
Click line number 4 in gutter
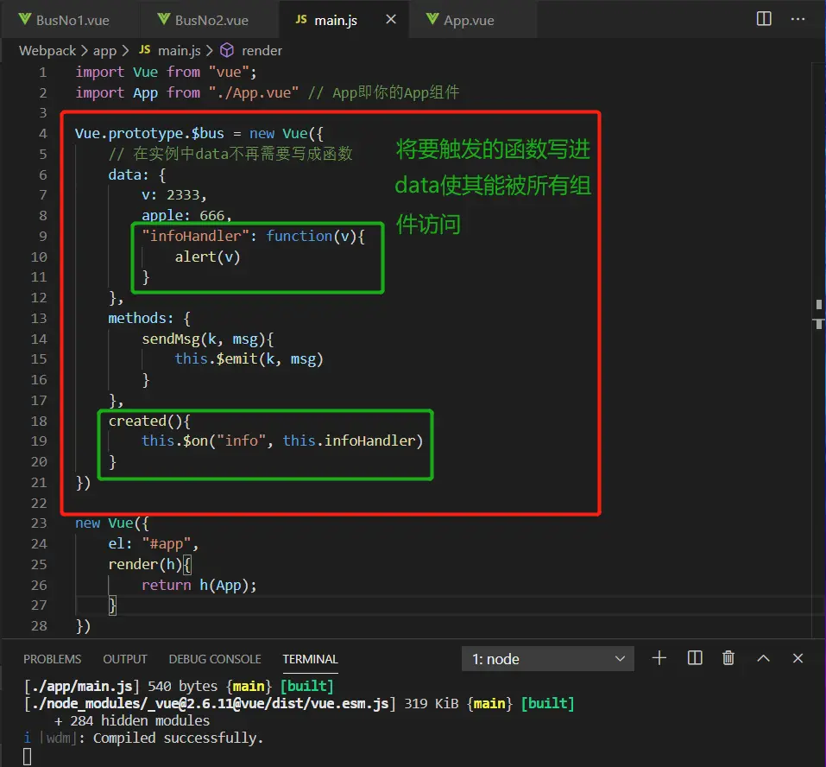42,133
